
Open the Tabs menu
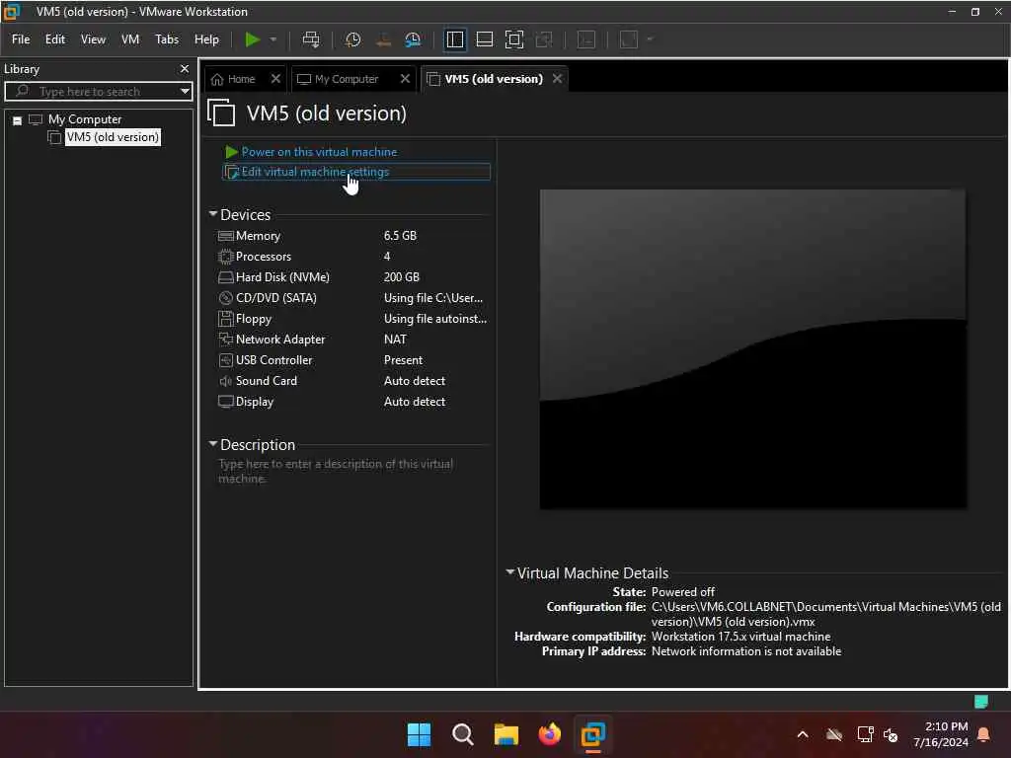(x=166, y=39)
